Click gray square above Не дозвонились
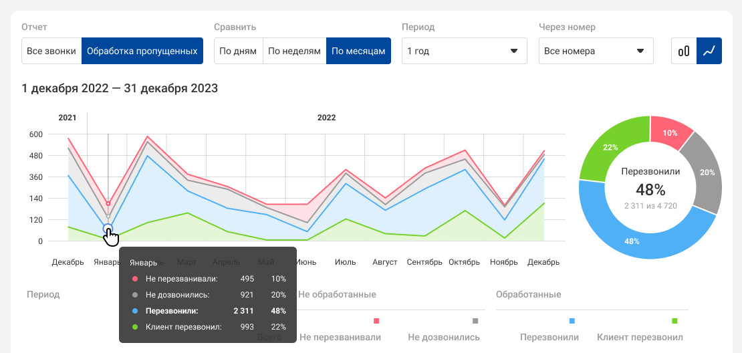 [x=475, y=322]
